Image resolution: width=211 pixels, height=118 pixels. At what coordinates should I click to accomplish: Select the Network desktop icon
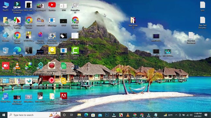pyautogui.click(x=6, y=37)
